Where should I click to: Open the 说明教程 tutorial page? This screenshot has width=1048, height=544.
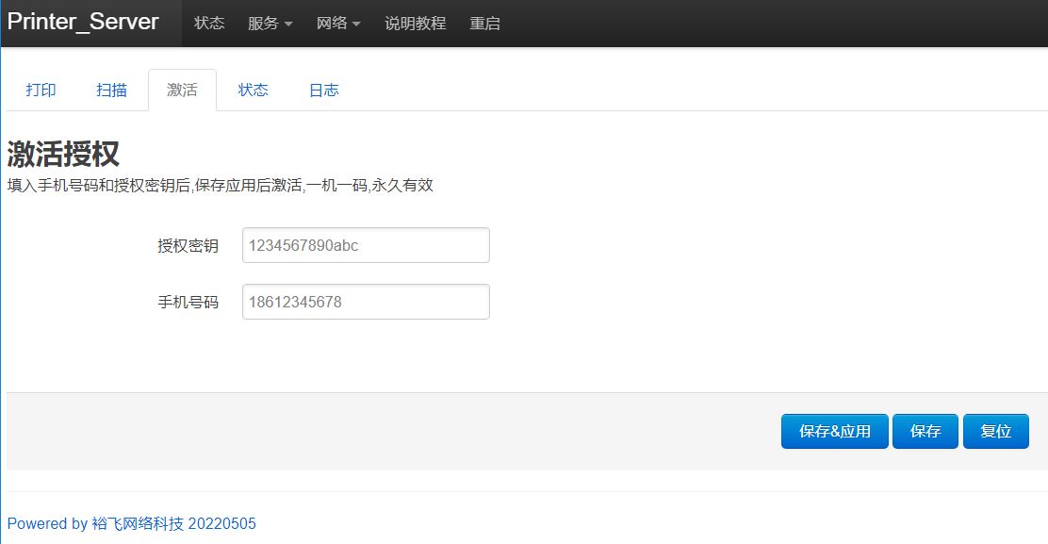[415, 24]
